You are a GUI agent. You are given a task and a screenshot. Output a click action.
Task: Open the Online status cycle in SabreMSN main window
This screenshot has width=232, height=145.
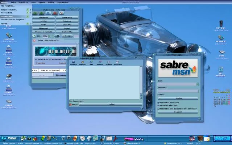pos(111,104)
